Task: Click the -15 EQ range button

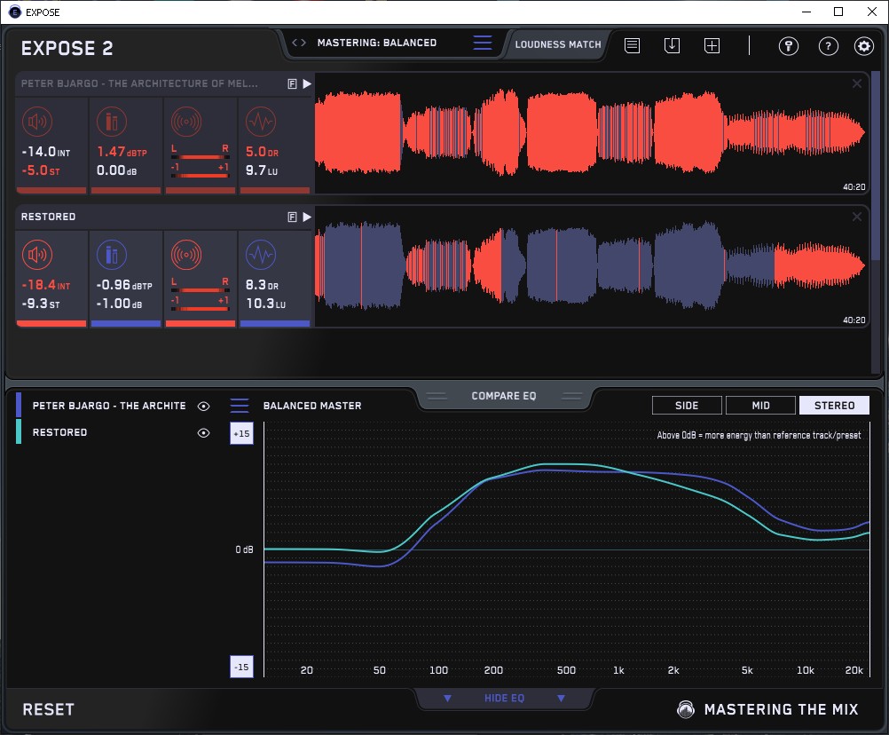Action: tap(241, 667)
